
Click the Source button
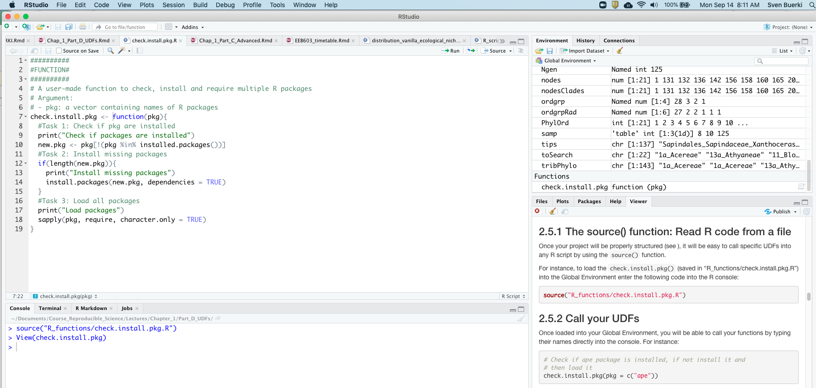coord(494,51)
